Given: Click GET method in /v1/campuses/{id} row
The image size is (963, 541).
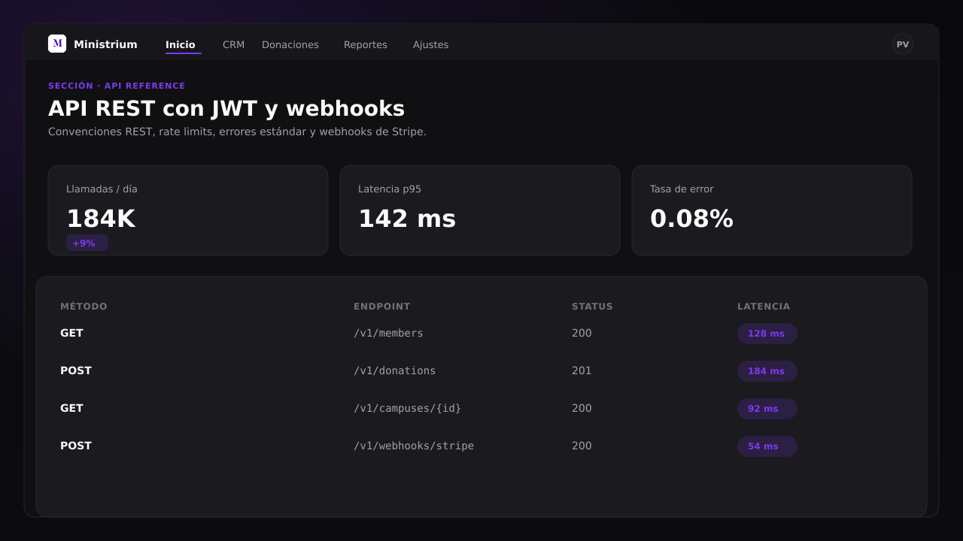Looking at the screenshot, I should point(71,408).
